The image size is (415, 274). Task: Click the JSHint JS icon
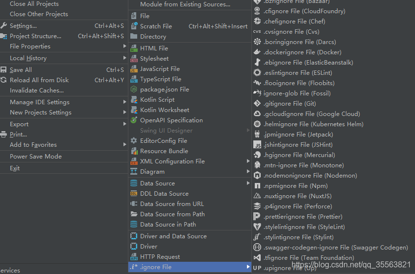(x=257, y=145)
